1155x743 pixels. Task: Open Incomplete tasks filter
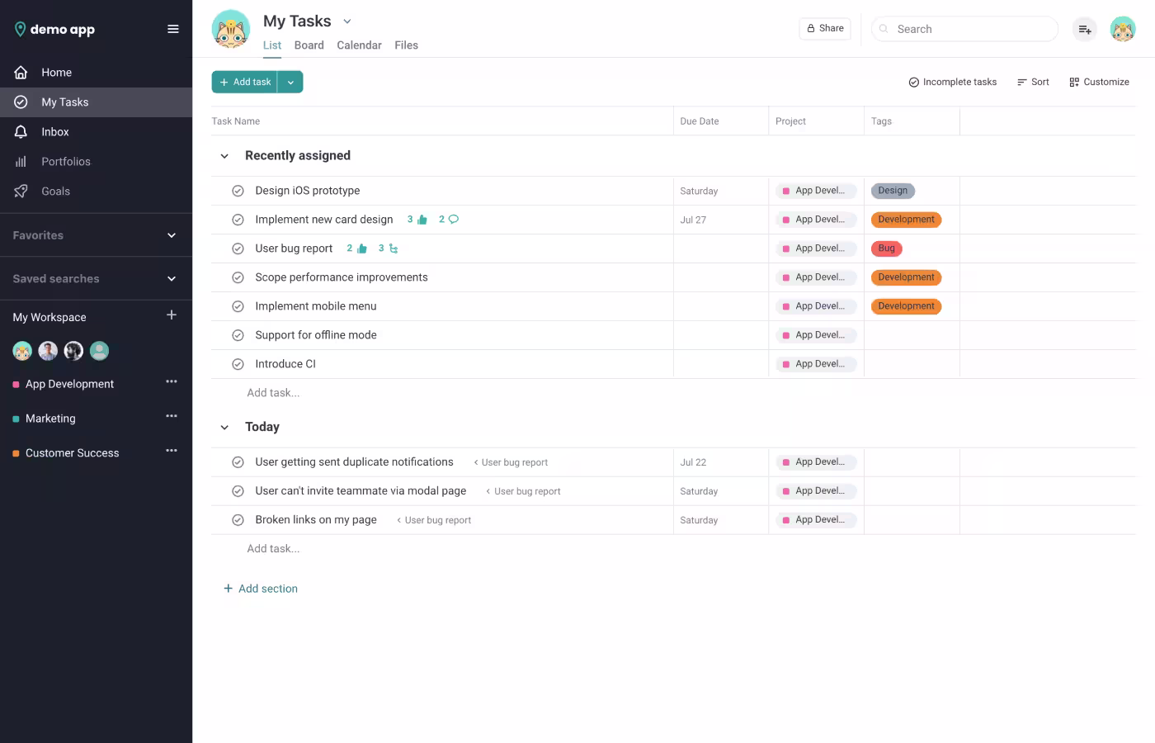(952, 82)
